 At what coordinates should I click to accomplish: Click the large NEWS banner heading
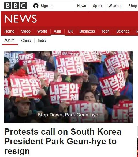[x=21, y=19]
